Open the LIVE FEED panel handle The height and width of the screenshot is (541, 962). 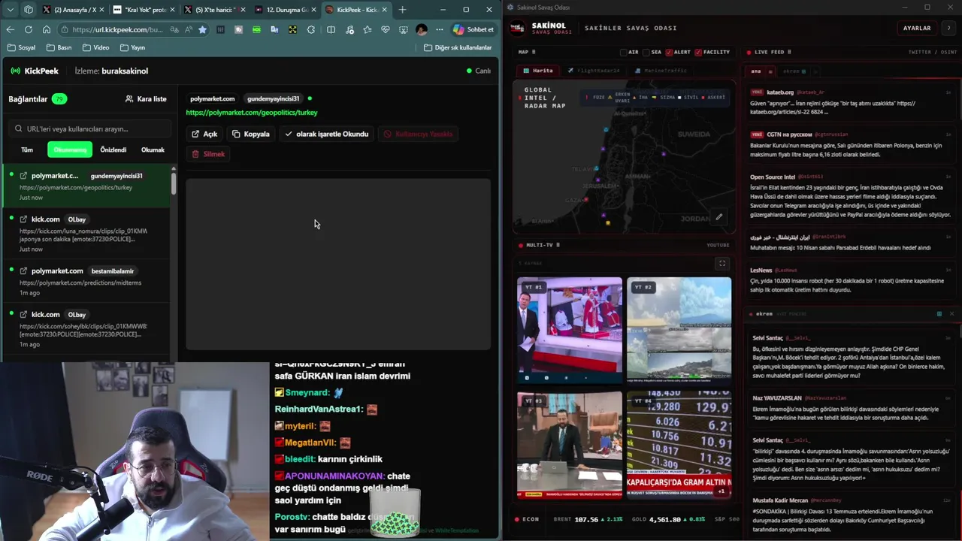tap(789, 53)
